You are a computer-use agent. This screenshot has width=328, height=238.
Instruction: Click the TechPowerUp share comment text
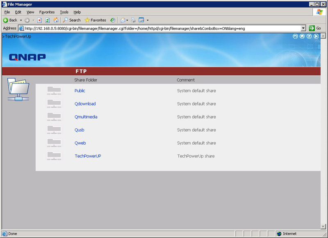pos(196,156)
